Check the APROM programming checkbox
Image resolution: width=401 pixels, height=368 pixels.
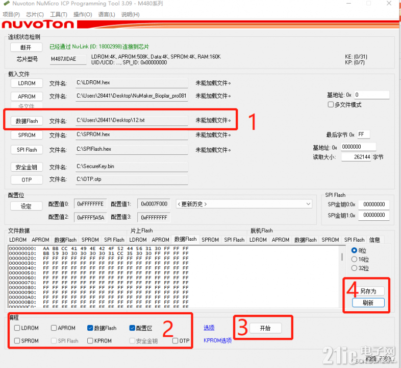point(54,328)
